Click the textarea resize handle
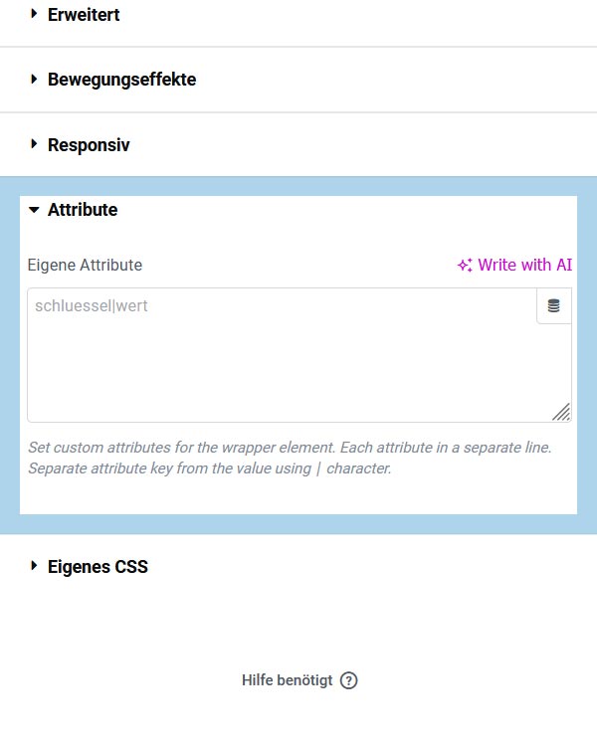Viewport: 597px width, 746px height. point(562,412)
